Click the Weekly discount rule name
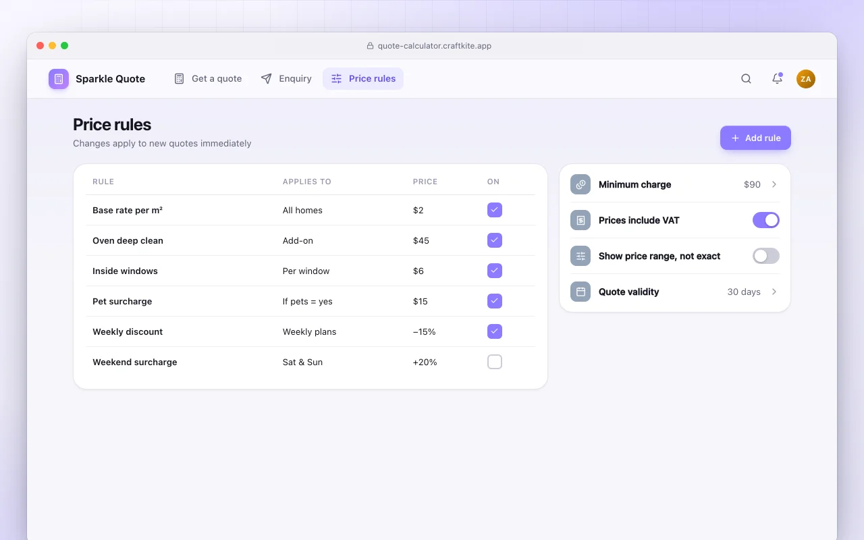Image resolution: width=864 pixels, height=540 pixels. (x=128, y=331)
